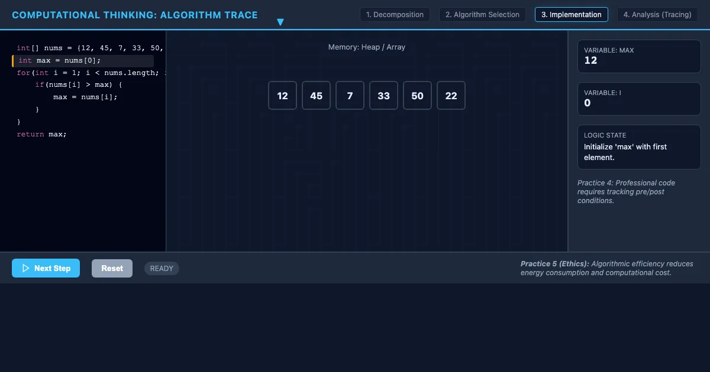Select array cell containing 7
This screenshot has height=372, width=710.
click(x=350, y=96)
